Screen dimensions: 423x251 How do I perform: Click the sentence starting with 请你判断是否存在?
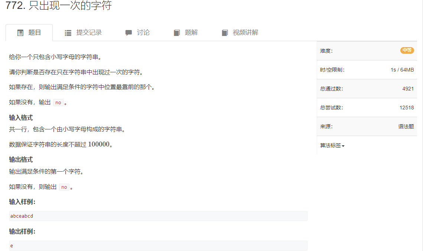(77, 72)
